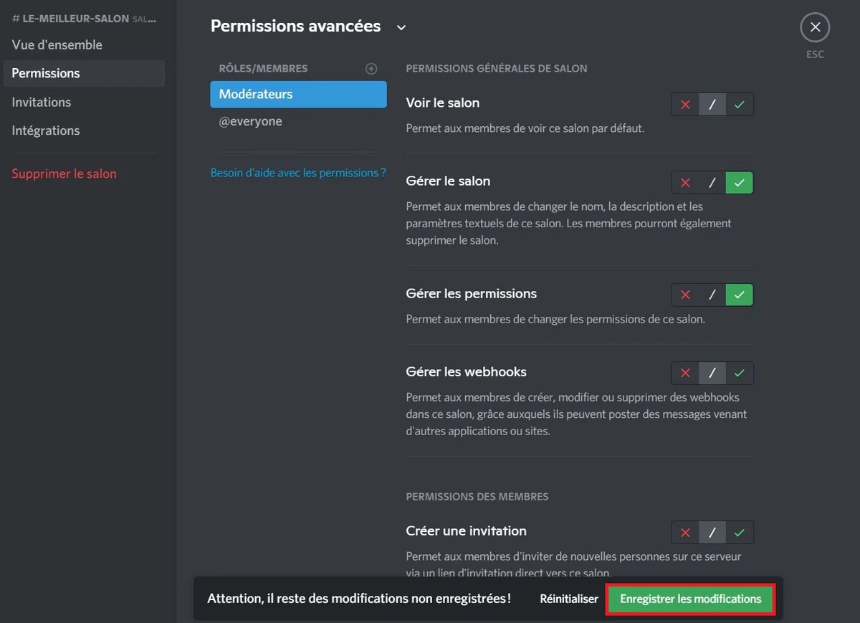Deny the 'Créer une invitation' permission
Screen dimensions: 860x623
pyautogui.click(x=685, y=532)
